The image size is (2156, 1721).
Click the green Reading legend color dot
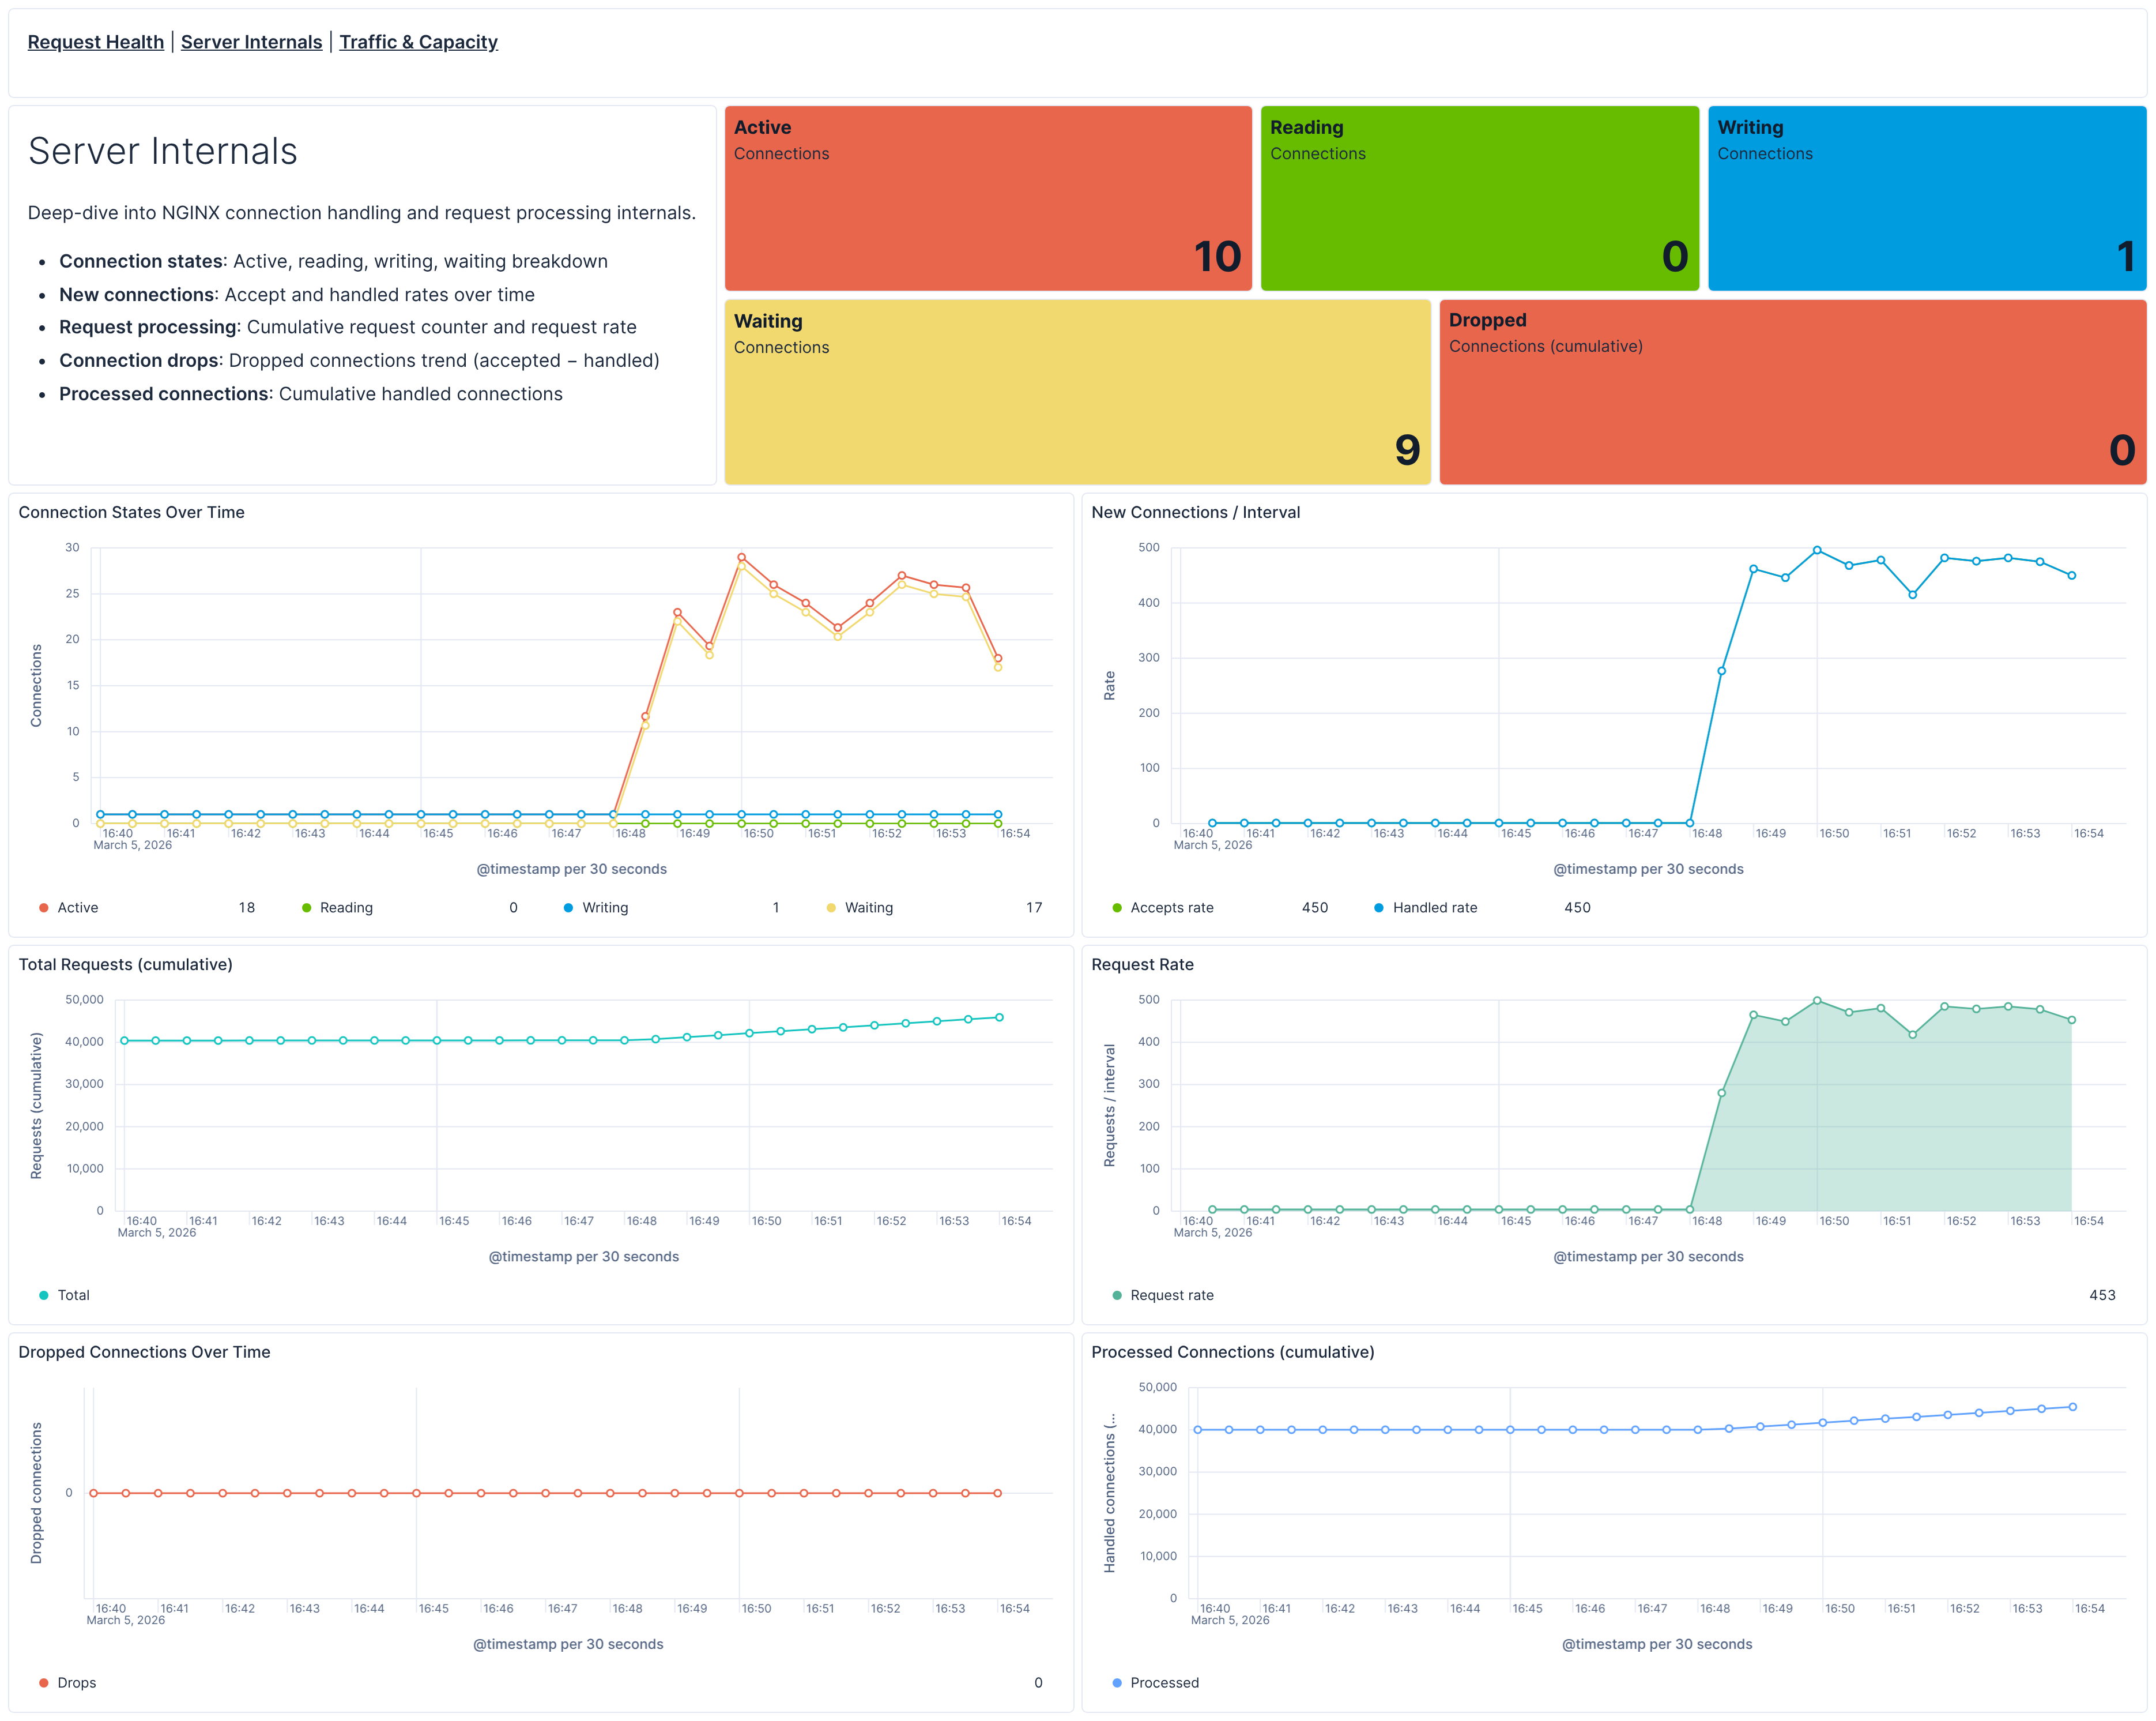tap(306, 908)
